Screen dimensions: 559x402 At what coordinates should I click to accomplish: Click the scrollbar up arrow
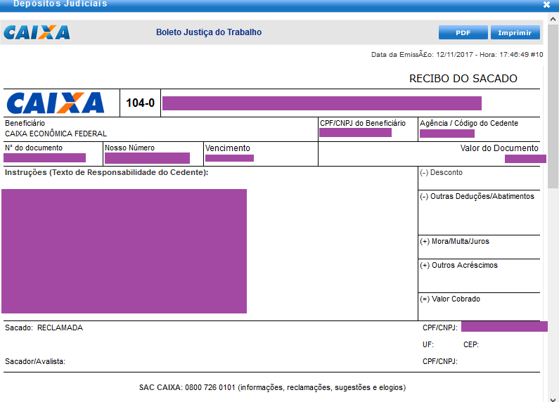553,19
